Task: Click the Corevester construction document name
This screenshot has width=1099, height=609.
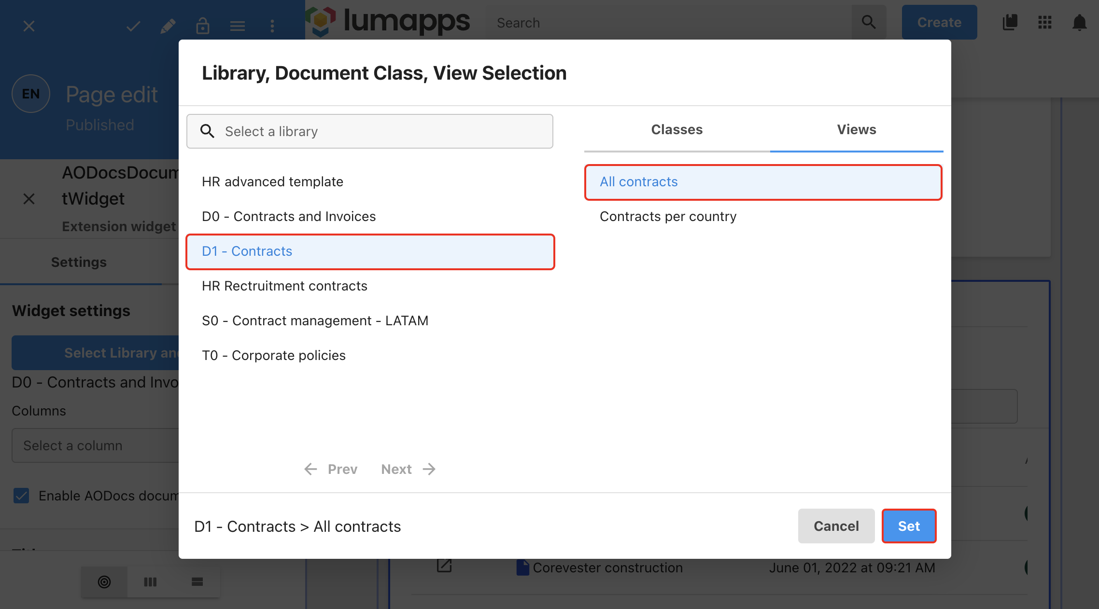Action: [607, 567]
